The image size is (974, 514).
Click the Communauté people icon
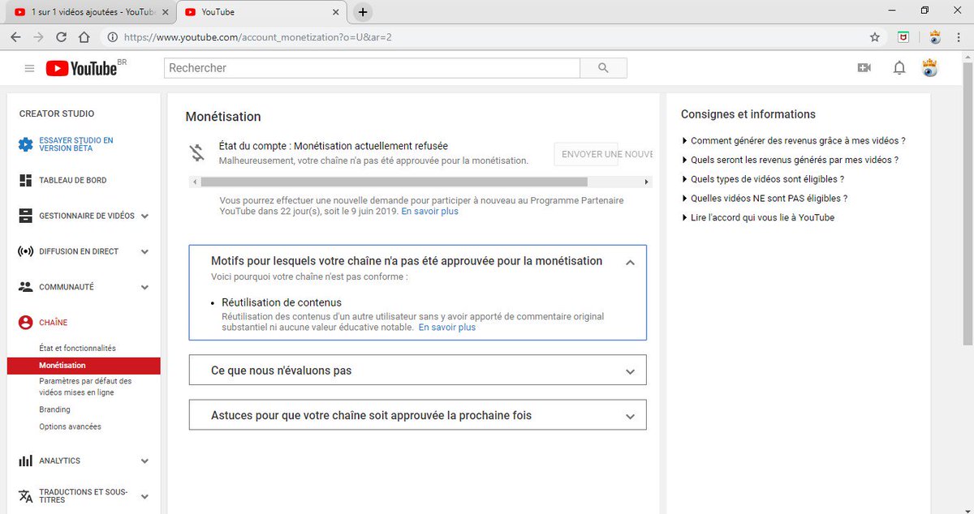point(26,287)
